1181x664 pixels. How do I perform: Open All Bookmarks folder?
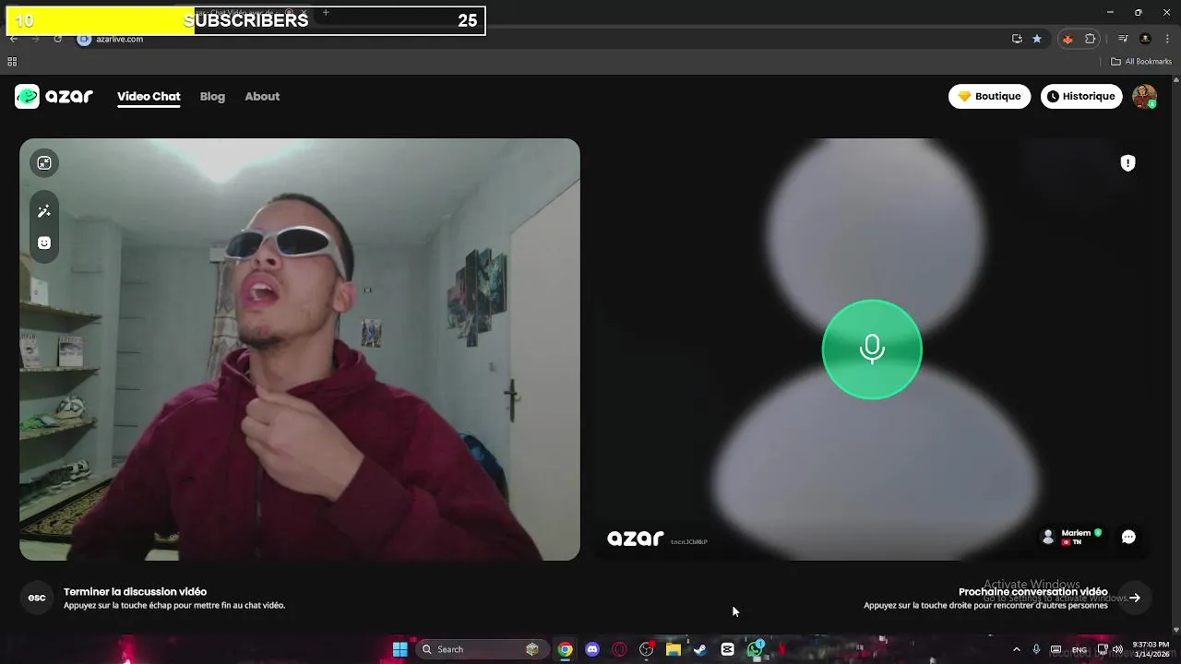click(x=1141, y=62)
